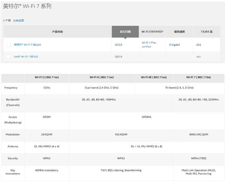Click the 5 Gigabit speed value
Image resolution: width=225 pixels, height=184 pixels.
pyautogui.click(x=175, y=45)
